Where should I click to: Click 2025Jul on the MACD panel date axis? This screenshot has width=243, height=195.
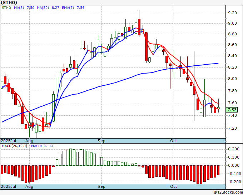8,186
